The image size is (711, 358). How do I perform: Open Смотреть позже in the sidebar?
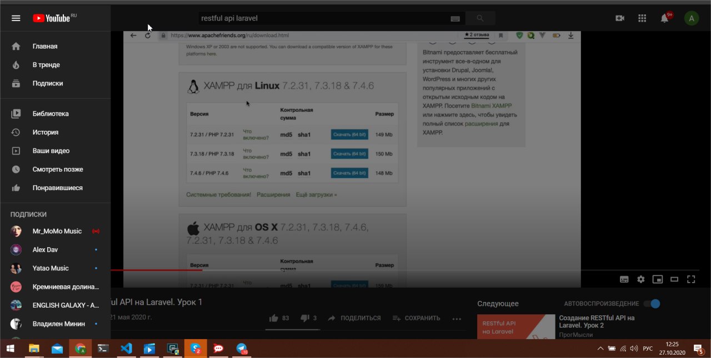[55, 169]
